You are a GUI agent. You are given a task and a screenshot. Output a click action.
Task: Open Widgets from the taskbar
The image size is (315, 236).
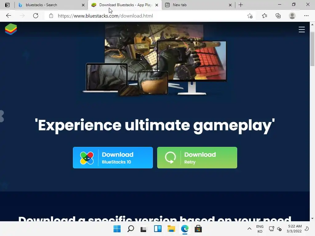(x=158, y=229)
